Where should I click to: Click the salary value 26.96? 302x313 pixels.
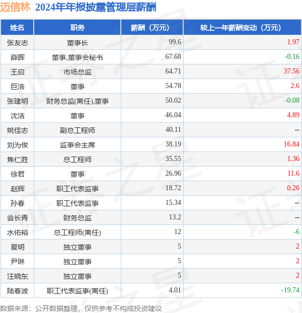(x=173, y=173)
